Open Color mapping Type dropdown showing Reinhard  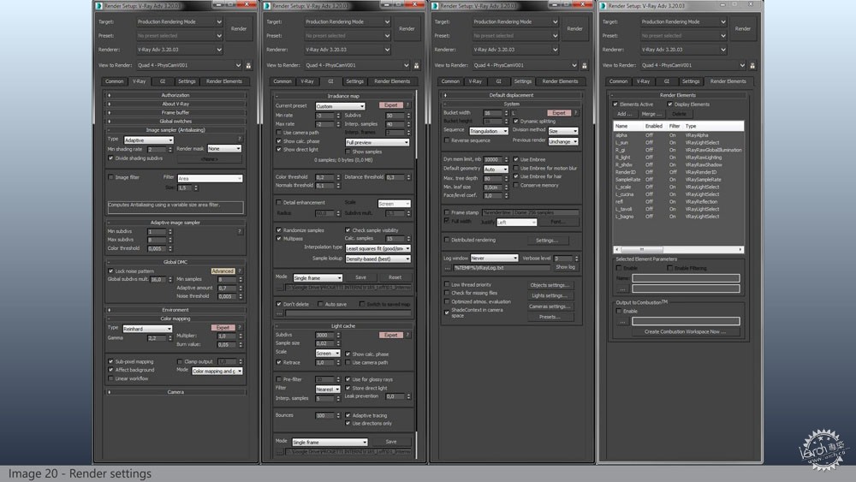[147, 329]
